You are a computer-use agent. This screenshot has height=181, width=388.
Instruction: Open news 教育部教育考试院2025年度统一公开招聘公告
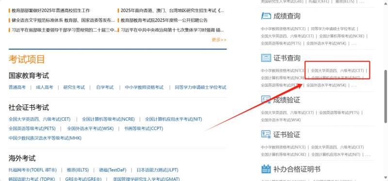164,20
